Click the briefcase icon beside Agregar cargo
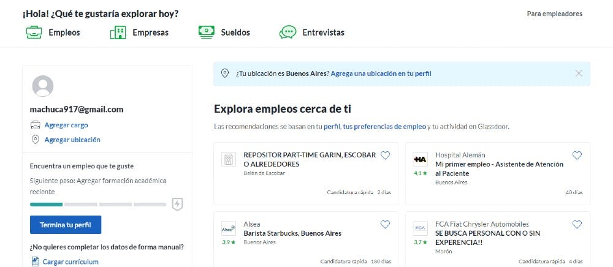Screen dimensions: 613x267 tap(35, 126)
